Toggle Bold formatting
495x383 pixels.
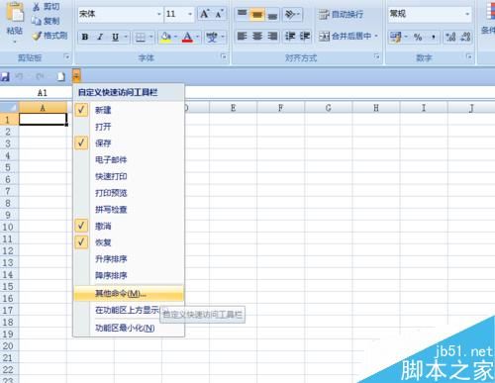pos(85,37)
